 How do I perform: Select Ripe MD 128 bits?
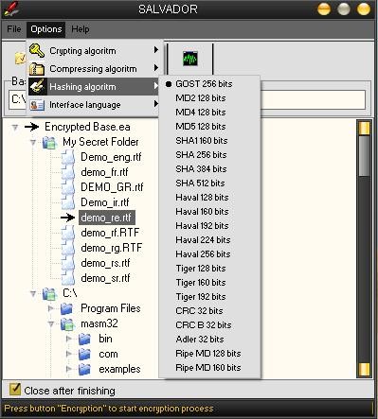click(208, 354)
